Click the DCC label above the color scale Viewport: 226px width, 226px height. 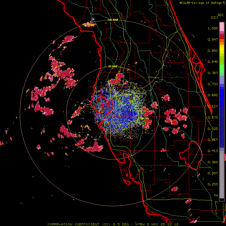pyautogui.click(x=220, y=15)
